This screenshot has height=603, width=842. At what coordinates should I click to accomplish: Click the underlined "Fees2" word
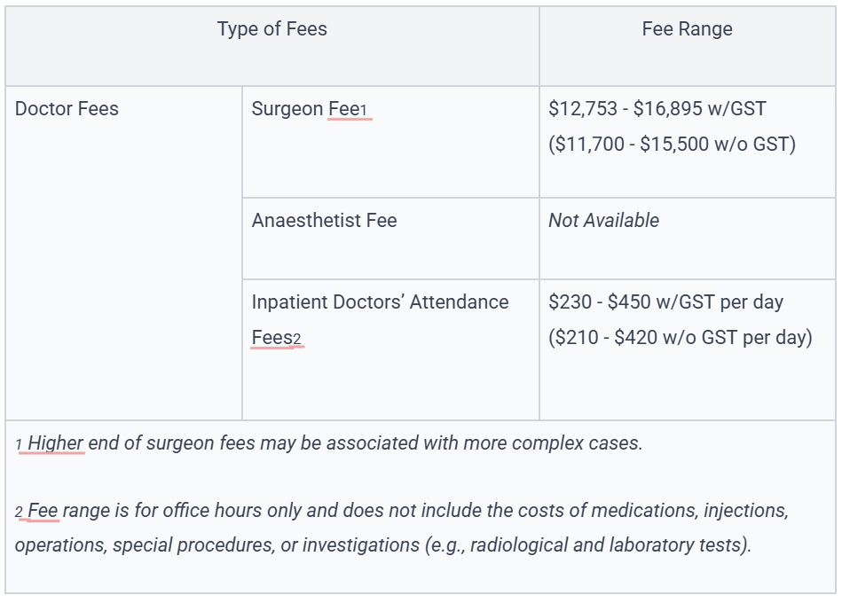(x=276, y=338)
